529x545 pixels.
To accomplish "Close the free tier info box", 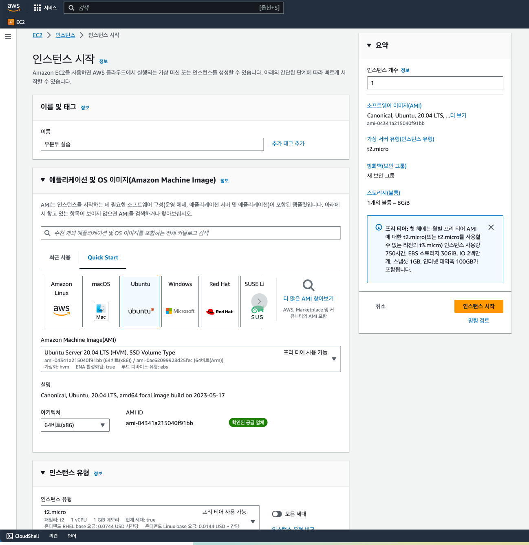I will 491,227.
